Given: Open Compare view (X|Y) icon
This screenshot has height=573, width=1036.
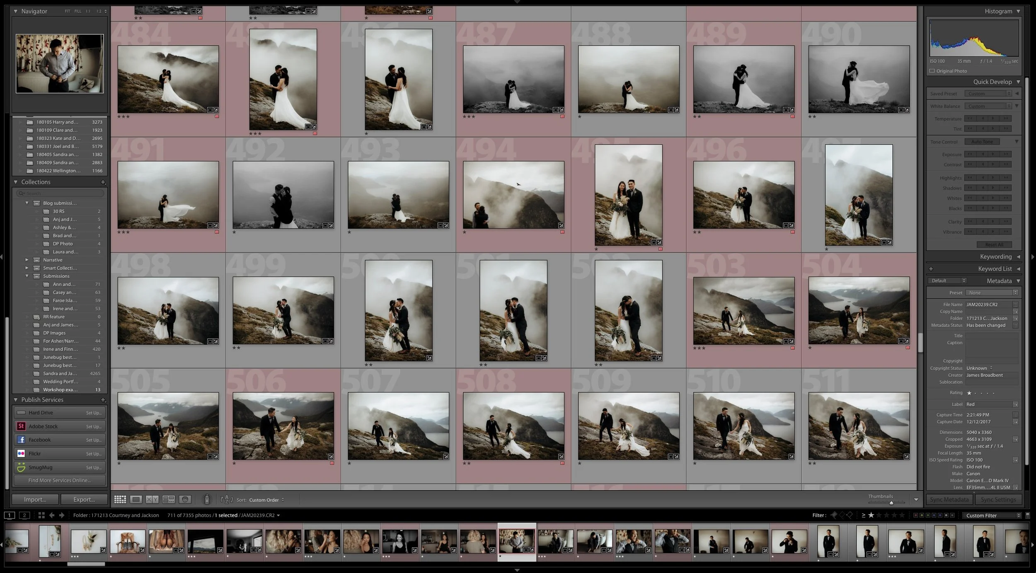Looking at the screenshot, I should [152, 500].
